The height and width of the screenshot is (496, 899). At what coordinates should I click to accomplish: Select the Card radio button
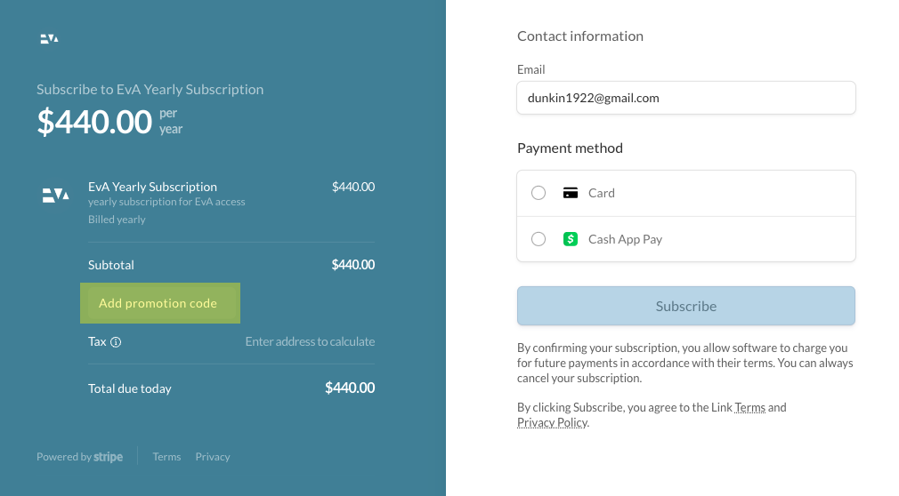(x=539, y=193)
